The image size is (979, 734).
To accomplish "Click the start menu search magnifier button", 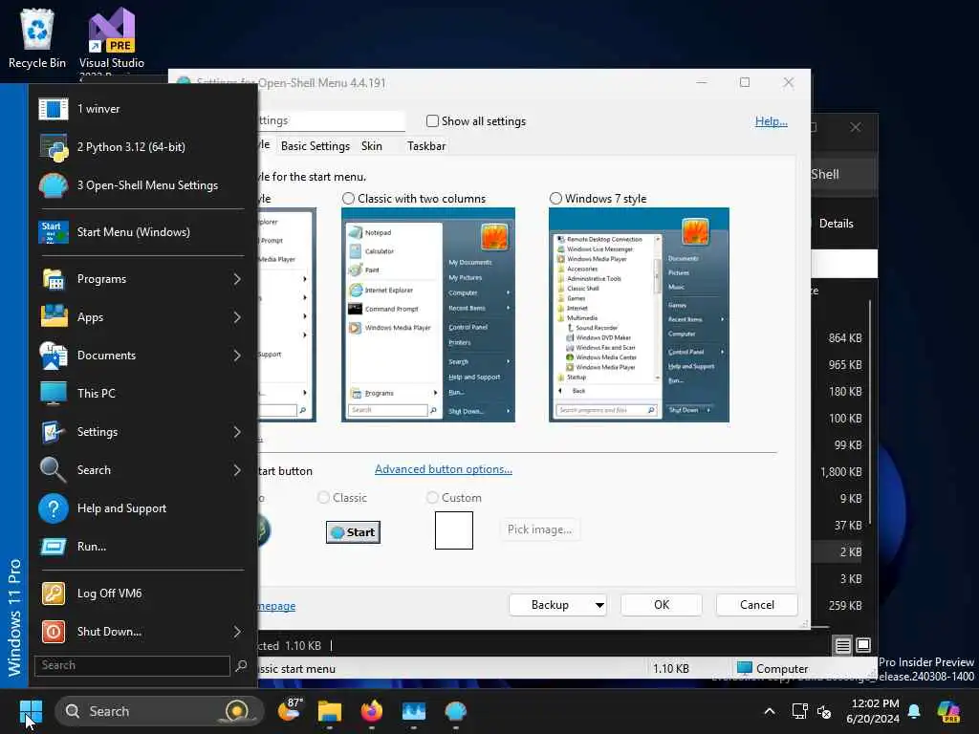I will (241, 665).
